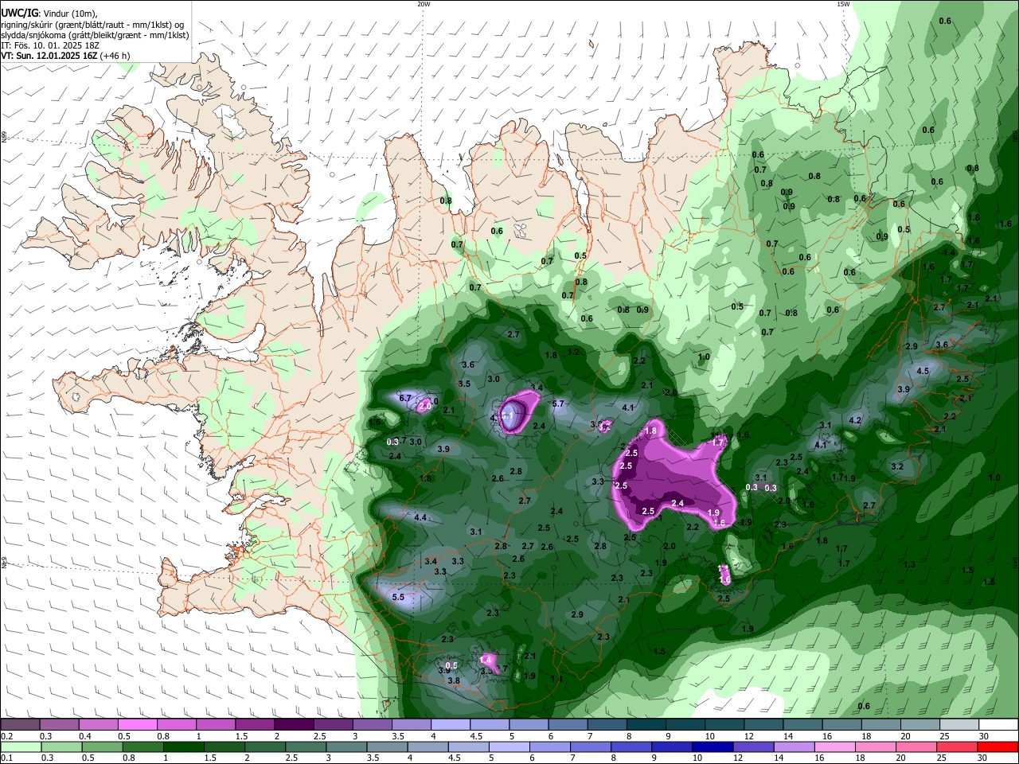Click the map value '3.8'

tap(454, 680)
